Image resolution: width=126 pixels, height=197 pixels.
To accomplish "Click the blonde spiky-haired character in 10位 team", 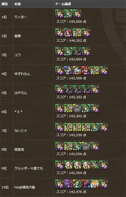I will 94,184.
